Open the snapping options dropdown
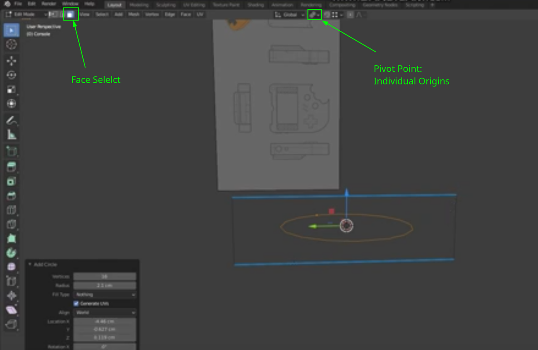538x350 pixels. click(x=337, y=15)
